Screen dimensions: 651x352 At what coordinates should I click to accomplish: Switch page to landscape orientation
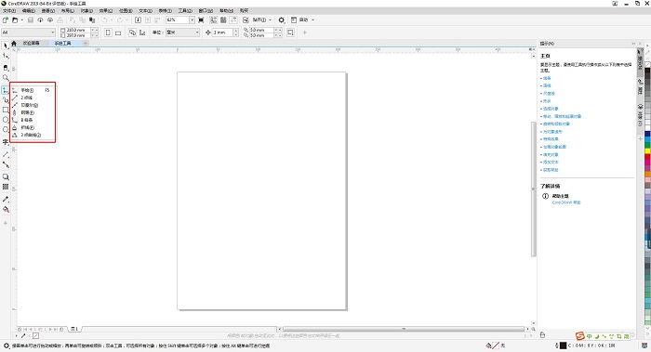(118, 33)
